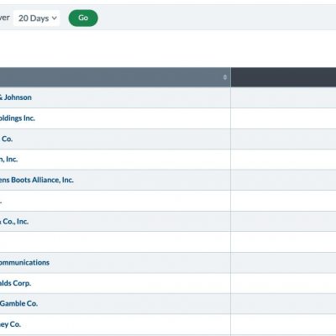Open the company link ending in "ey Co."
Image resolution: width=336 pixels, height=336 pixels.
10,324
